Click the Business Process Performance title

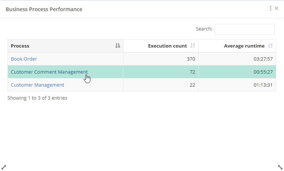[x=44, y=9]
